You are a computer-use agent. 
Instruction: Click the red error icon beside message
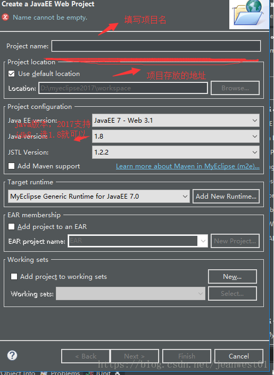pyautogui.click(x=5, y=17)
